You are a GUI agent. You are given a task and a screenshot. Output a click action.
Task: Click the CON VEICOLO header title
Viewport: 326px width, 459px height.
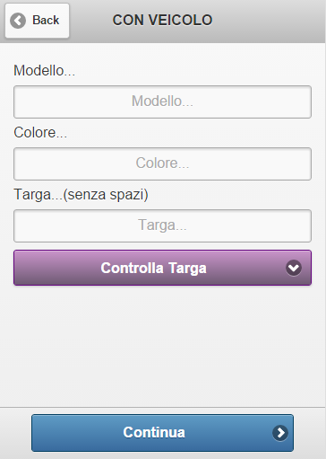(x=162, y=21)
